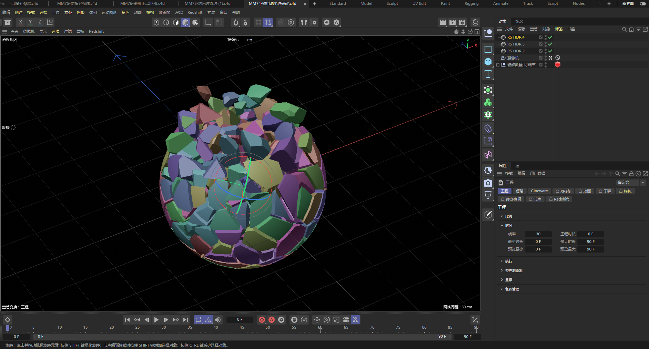Screen dimensions: 649x349
Task: Click the Render View clapperboard icon
Action: tap(443, 22)
